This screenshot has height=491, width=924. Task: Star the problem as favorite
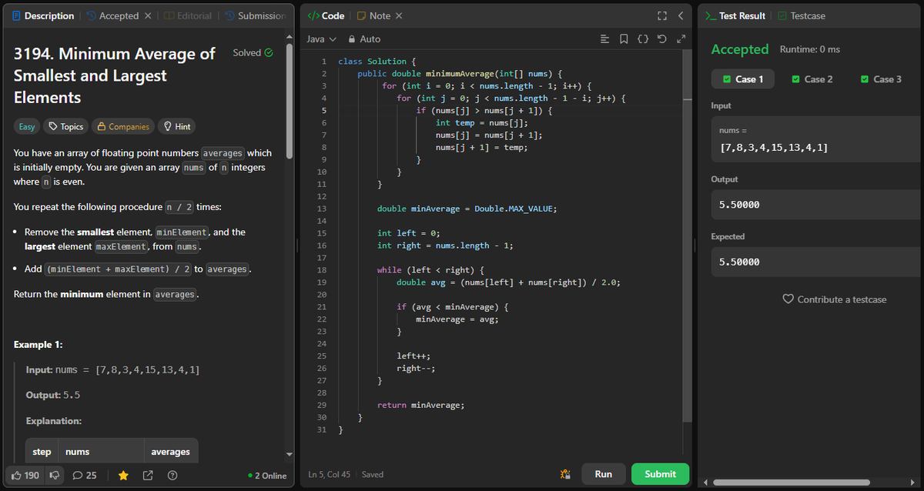pyautogui.click(x=123, y=476)
